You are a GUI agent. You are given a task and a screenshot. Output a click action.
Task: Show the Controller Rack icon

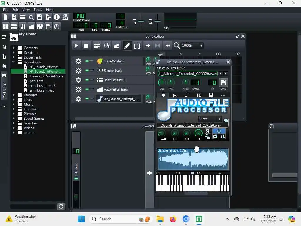[57, 26]
